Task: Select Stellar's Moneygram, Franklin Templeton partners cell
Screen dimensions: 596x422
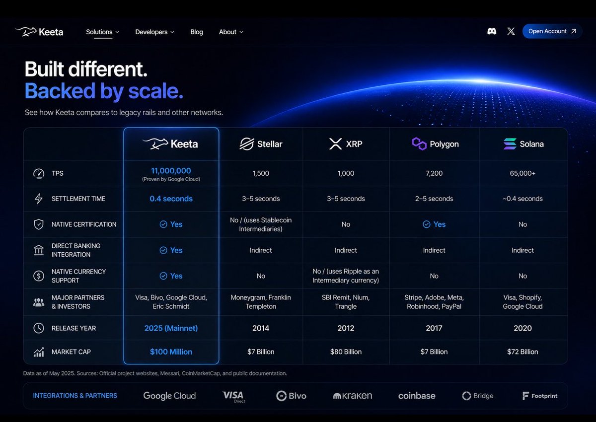Action: click(x=261, y=302)
